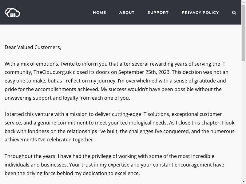Click the vertical scrollbar thumb
Image resolution: width=246 pixels, height=184 pixels.
tap(244, 31)
